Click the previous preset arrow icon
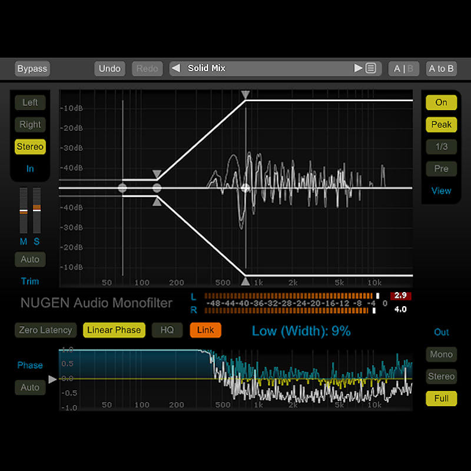The image size is (471, 471). pos(175,68)
